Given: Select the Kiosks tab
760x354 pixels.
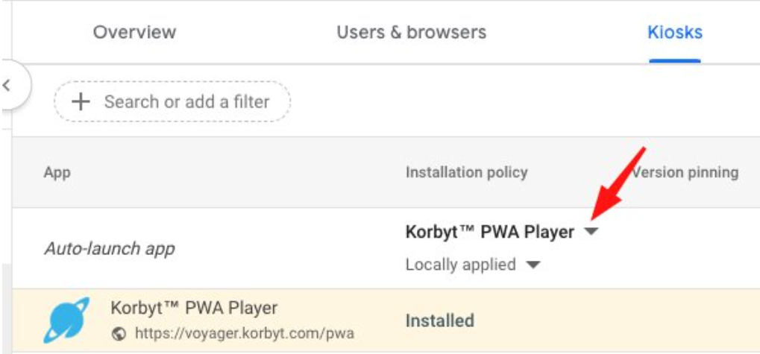Looking at the screenshot, I should click(x=675, y=32).
